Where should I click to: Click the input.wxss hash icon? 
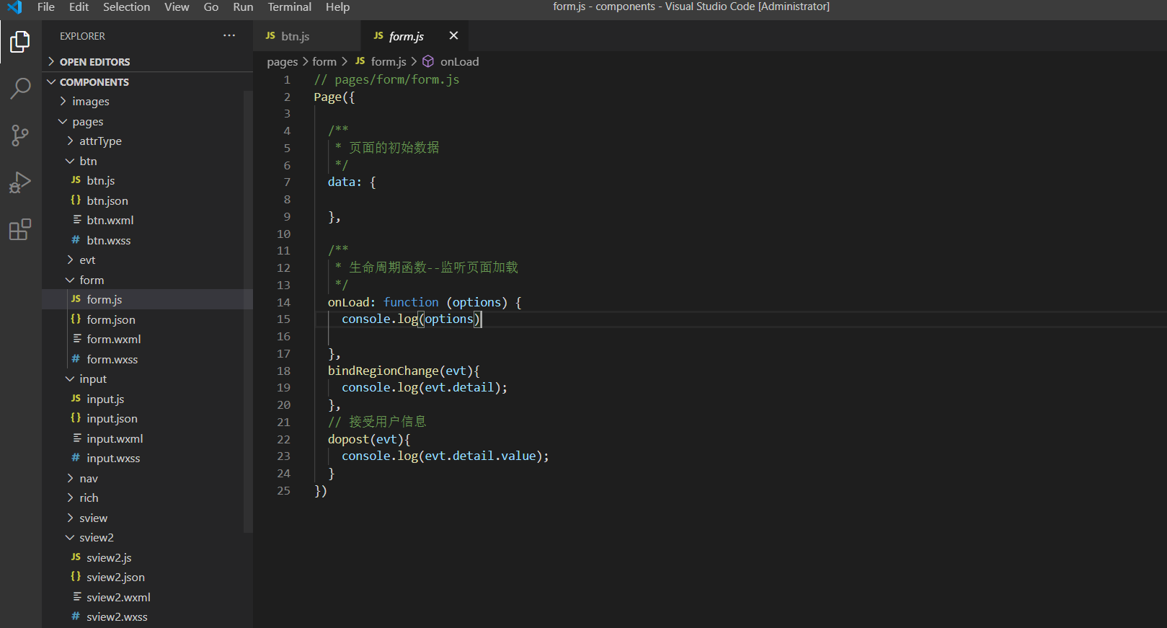(76, 458)
